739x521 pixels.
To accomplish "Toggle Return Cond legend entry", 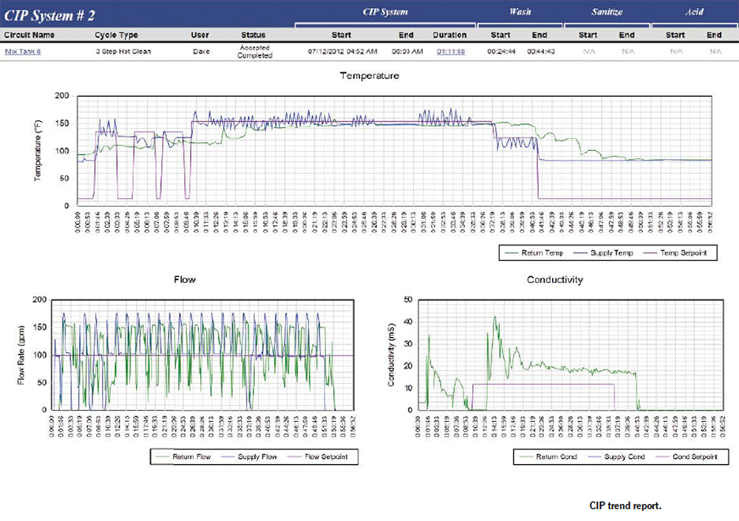I will pos(548,457).
